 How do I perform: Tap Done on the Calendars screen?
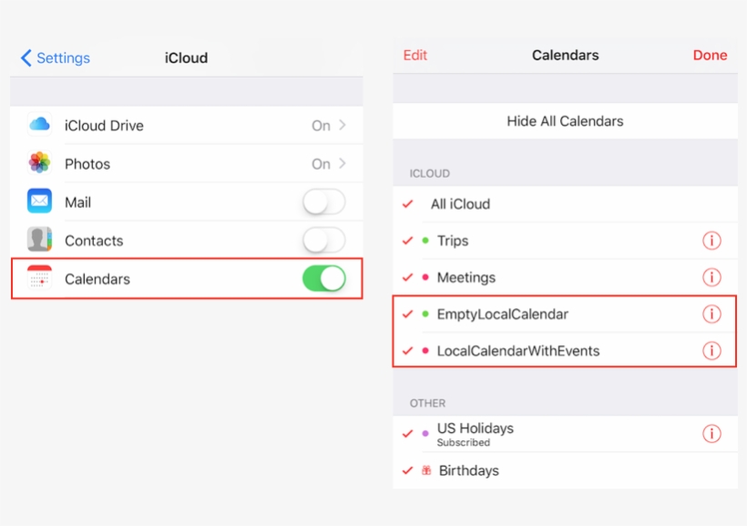click(x=710, y=55)
